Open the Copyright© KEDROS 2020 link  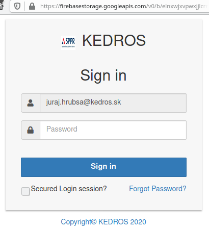coord(103,222)
